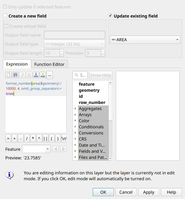Insert the division slash operator
Viewport: 185px width, 199px height.
coord(27,138)
